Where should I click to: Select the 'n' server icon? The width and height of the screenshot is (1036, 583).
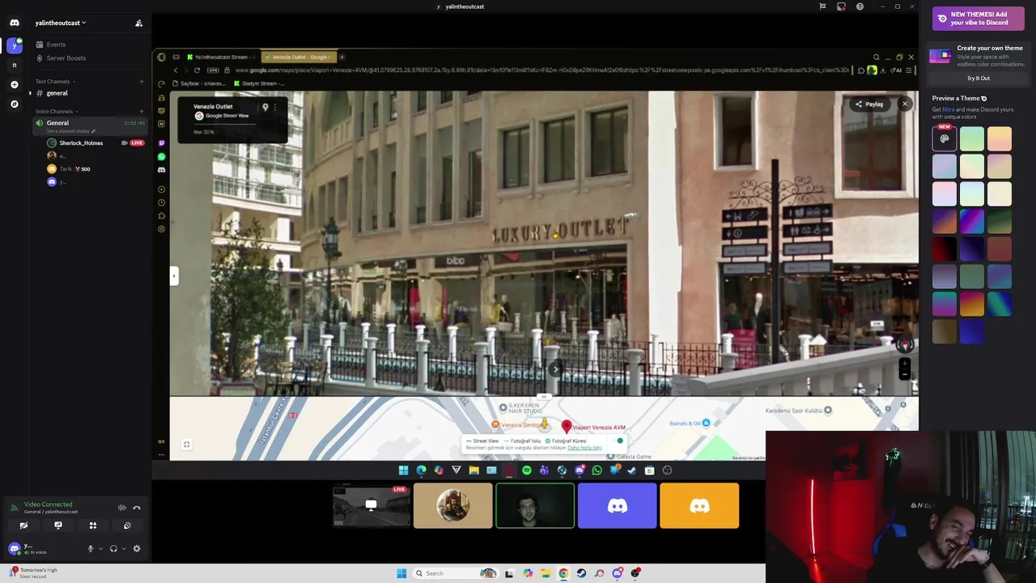pyautogui.click(x=14, y=65)
